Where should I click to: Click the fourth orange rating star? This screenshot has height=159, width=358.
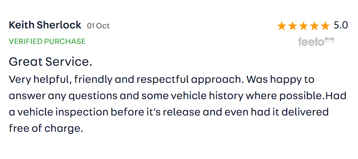(314, 26)
